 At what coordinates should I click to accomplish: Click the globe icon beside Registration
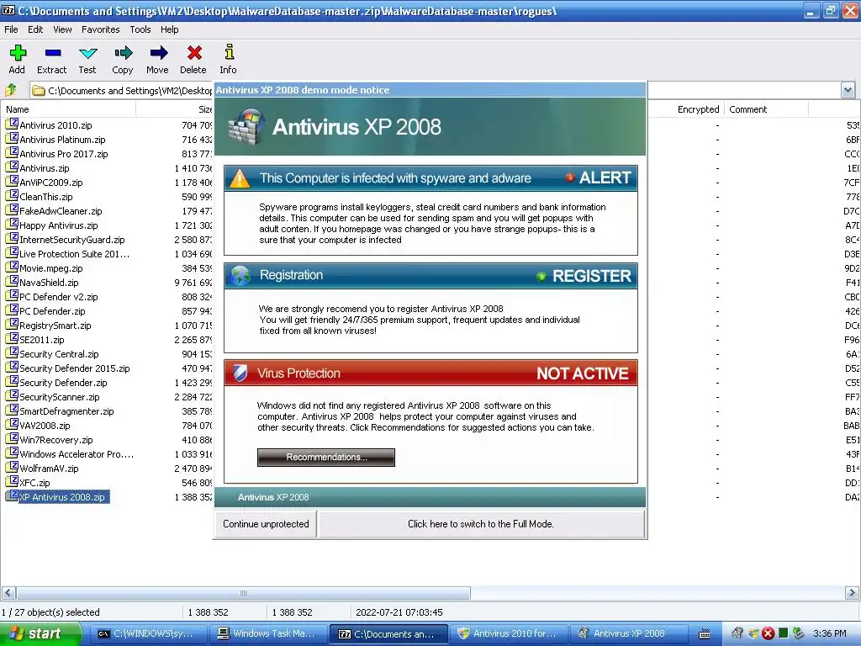pos(240,276)
